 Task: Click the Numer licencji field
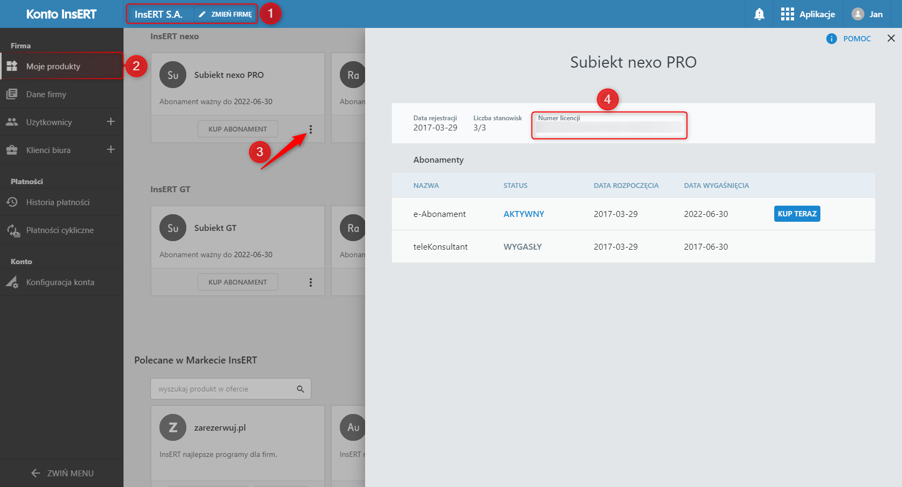609,125
